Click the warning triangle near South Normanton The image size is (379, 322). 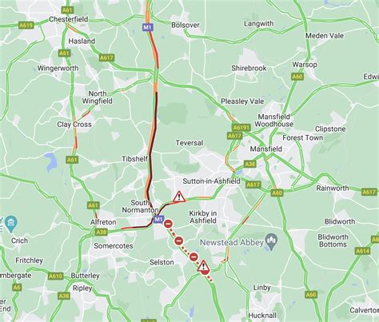click(179, 197)
